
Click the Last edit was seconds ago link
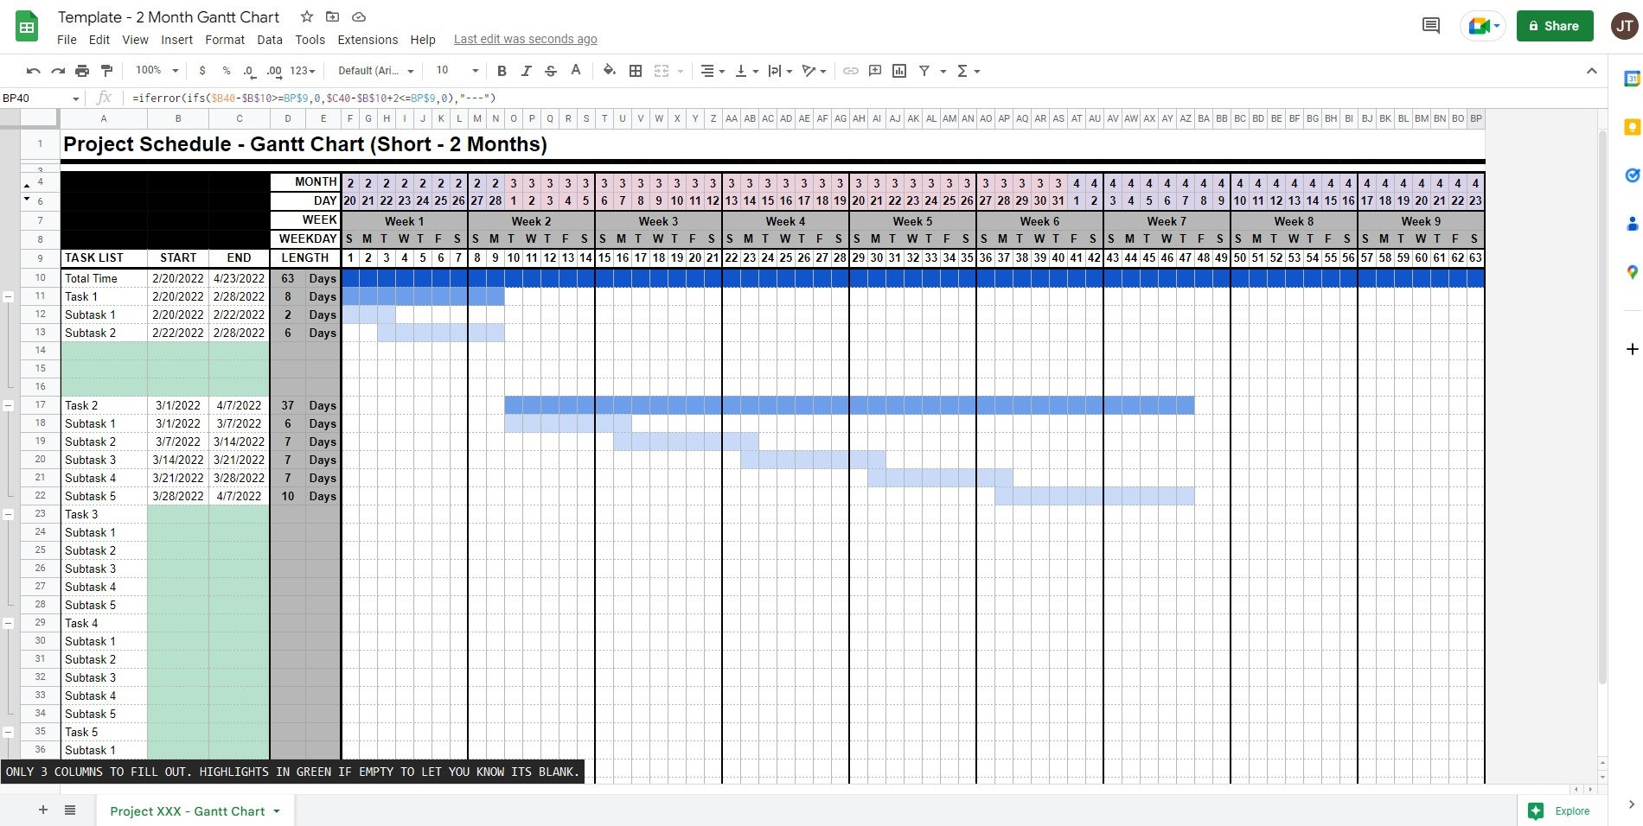point(525,39)
